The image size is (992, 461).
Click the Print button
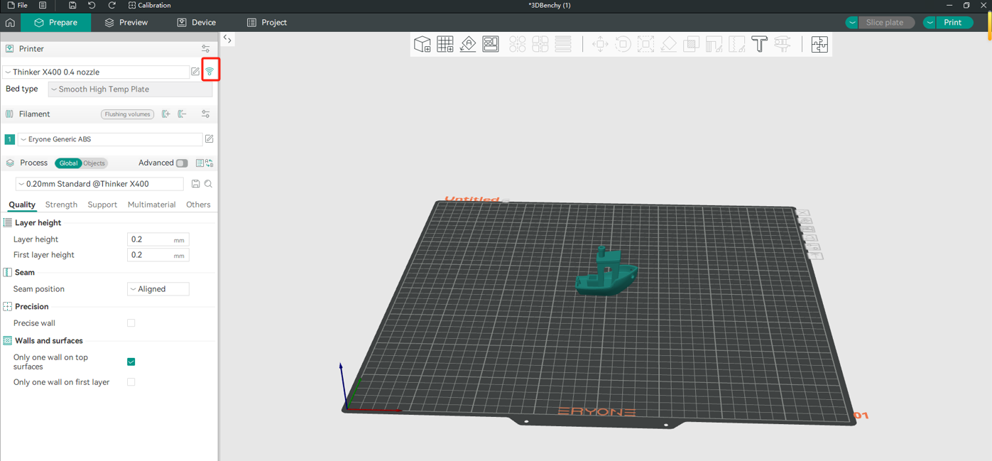[x=953, y=23]
